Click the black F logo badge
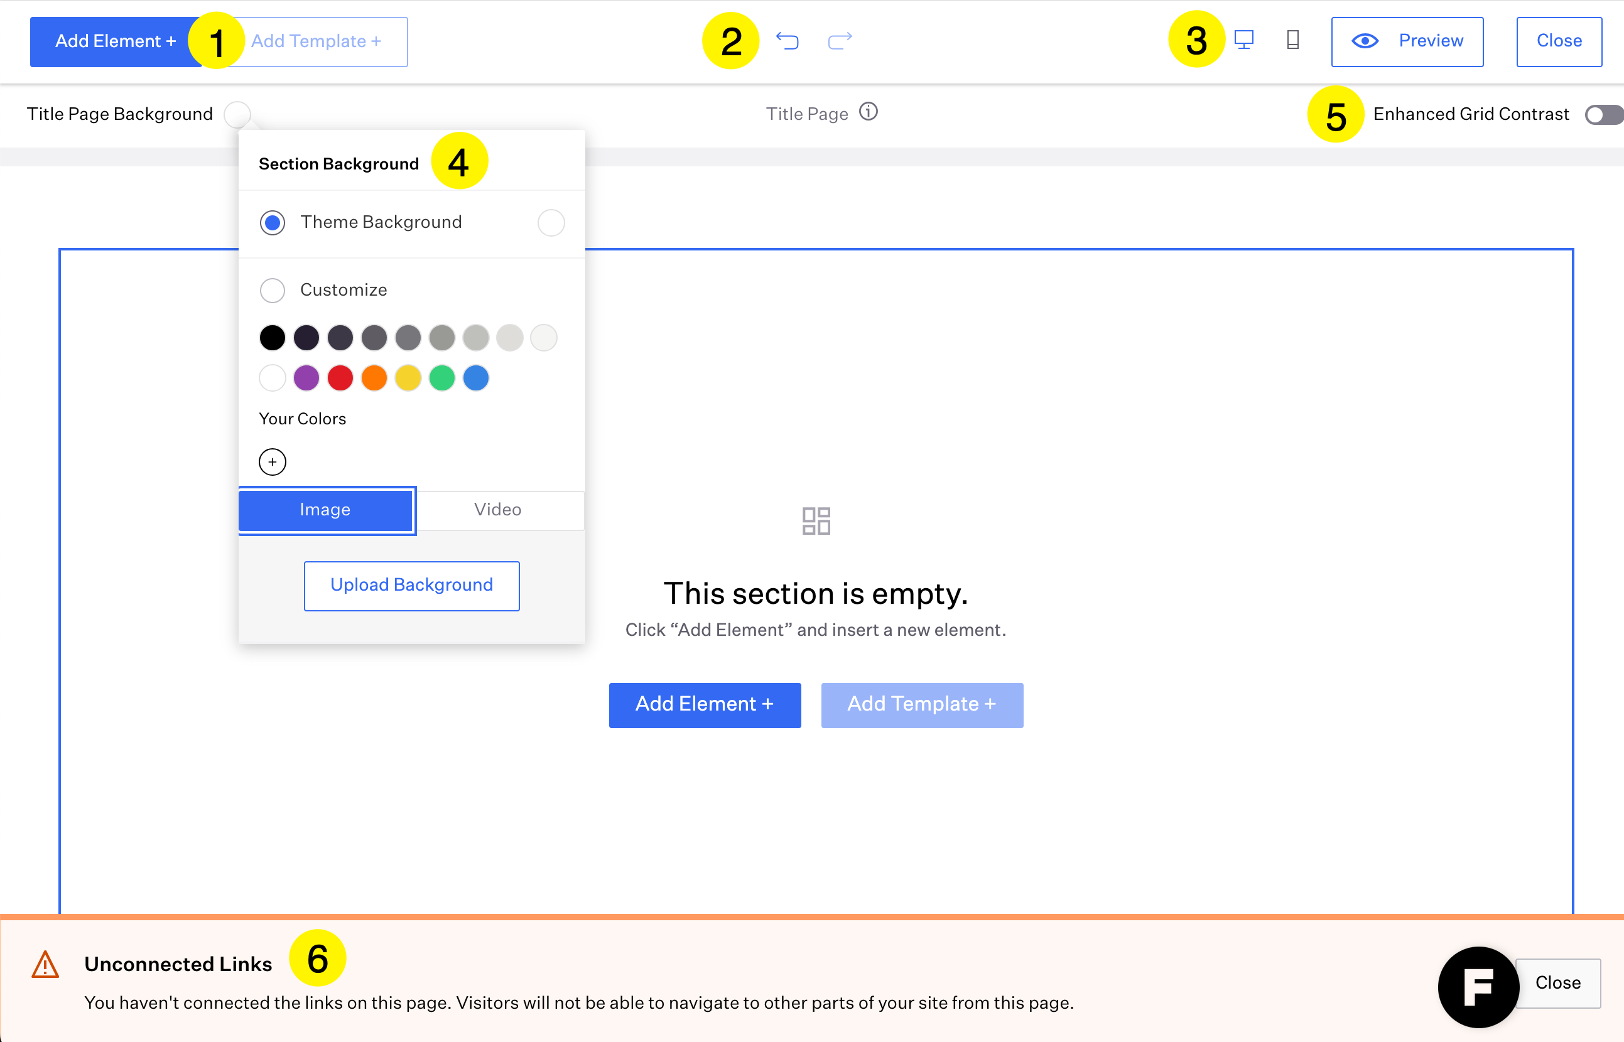 pyautogui.click(x=1478, y=986)
